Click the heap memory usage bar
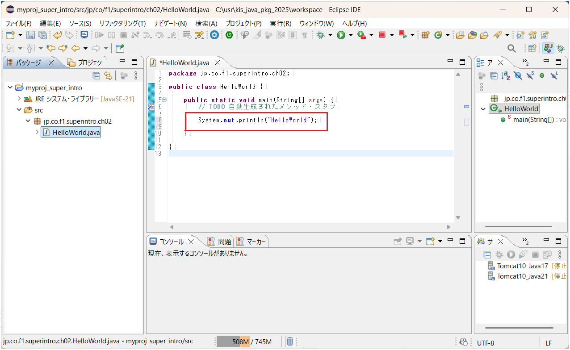This screenshot has height=350, width=570. [249, 342]
